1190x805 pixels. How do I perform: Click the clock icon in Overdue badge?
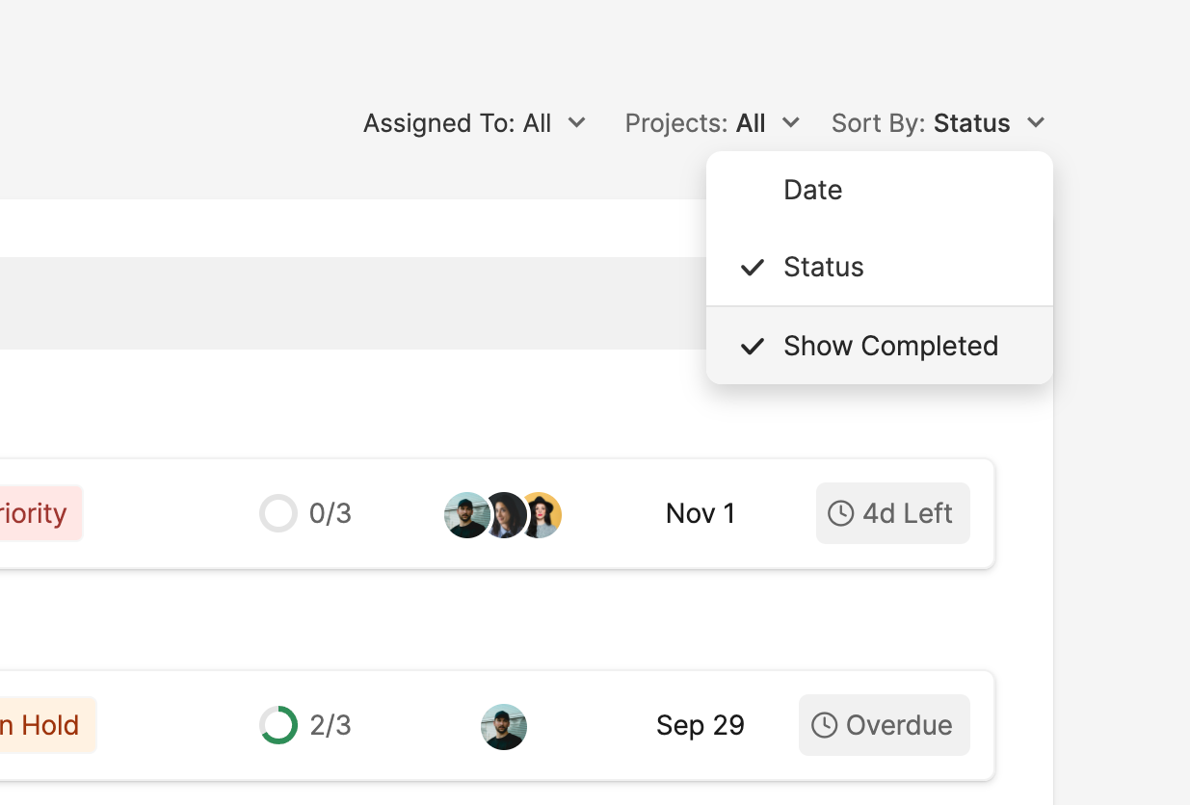point(824,725)
